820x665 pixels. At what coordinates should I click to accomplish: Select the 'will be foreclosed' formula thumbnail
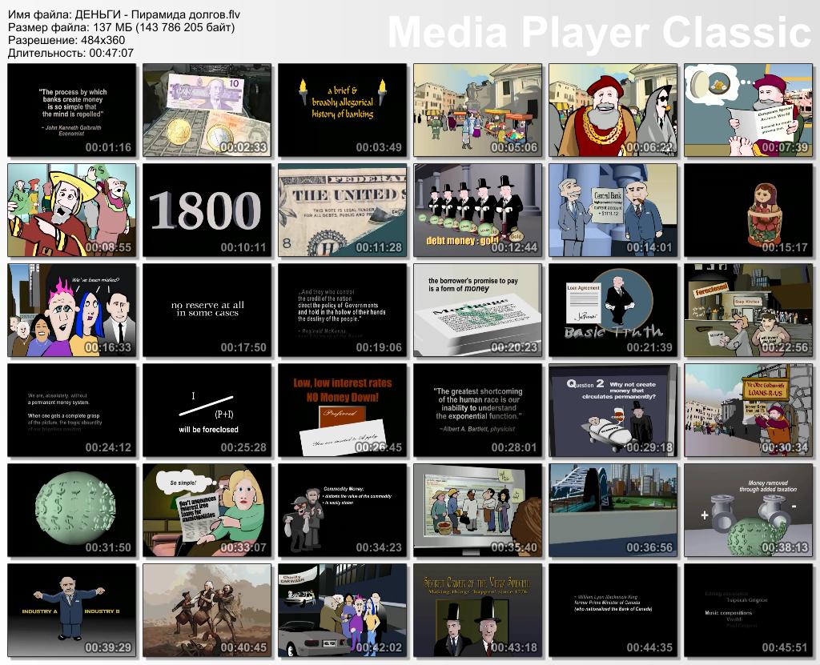point(207,410)
